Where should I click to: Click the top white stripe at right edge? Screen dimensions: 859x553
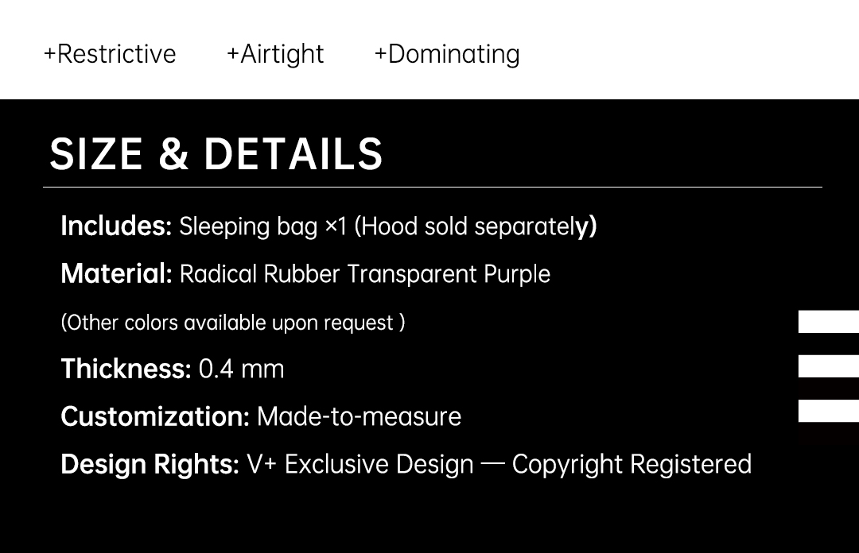pyautogui.click(x=828, y=322)
